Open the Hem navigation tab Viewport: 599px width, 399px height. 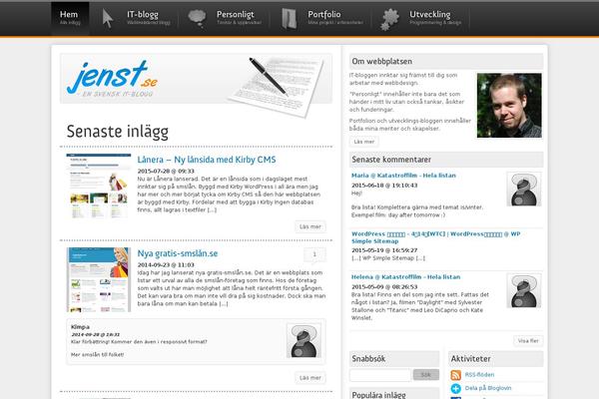tap(70, 18)
